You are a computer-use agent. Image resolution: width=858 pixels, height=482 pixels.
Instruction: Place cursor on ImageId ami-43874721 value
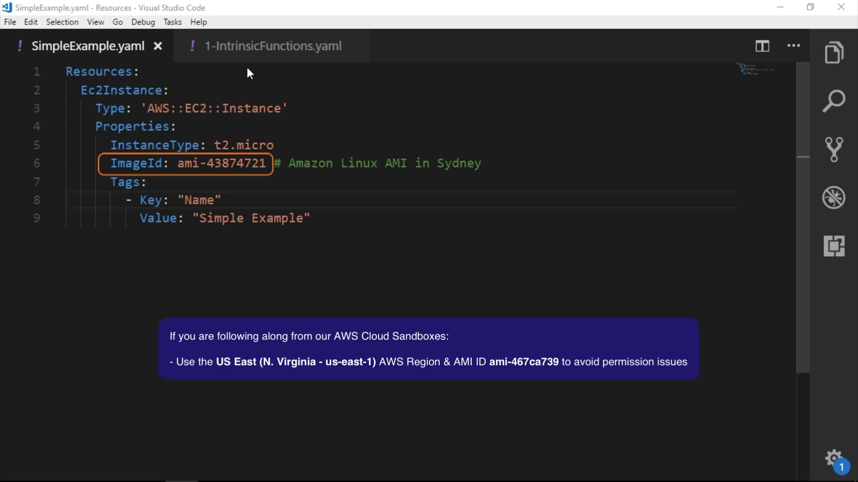click(x=221, y=163)
